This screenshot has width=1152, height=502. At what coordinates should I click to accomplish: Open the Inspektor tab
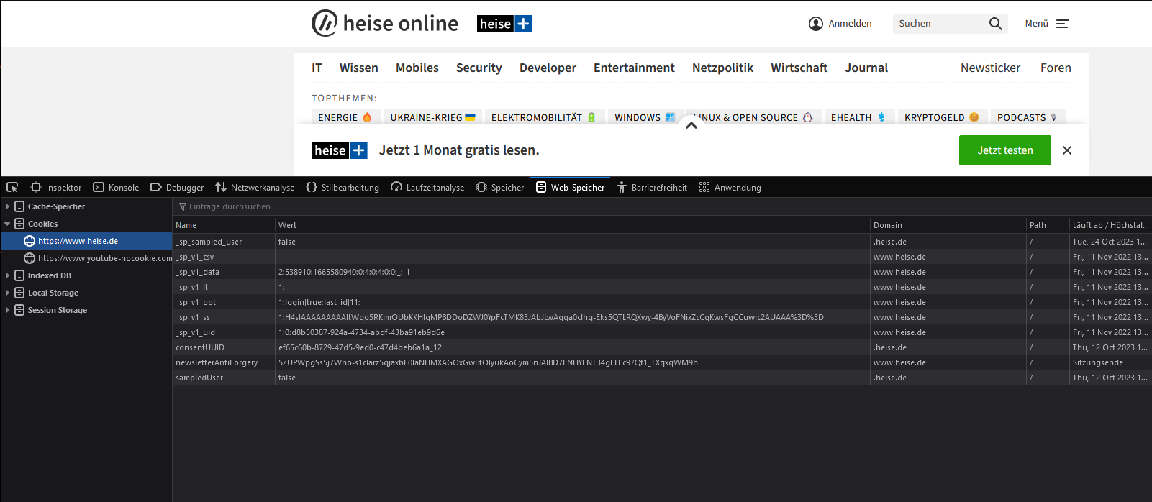pyautogui.click(x=56, y=187)
